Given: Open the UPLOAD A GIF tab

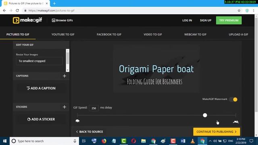Looking at the screenshot, I should pos(238,34).
